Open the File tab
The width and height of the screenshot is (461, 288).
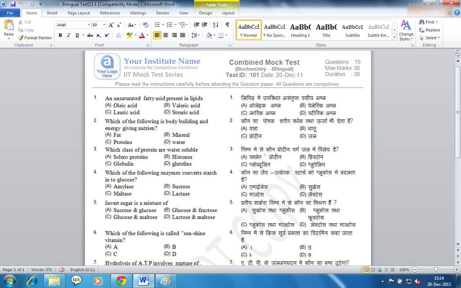10,13
